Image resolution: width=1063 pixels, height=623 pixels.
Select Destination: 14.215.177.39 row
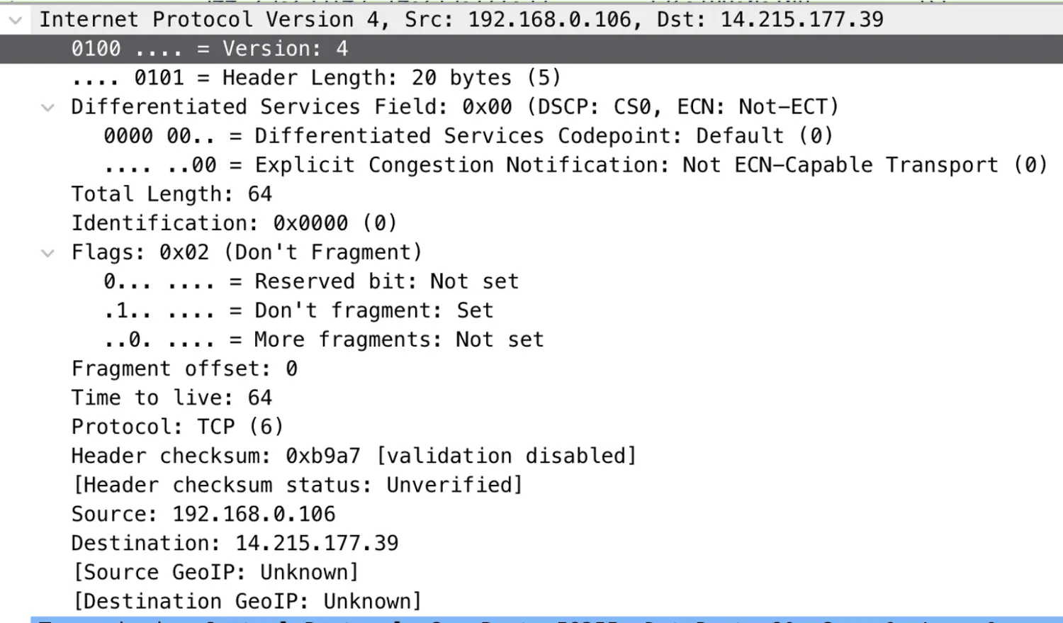click(x=531, y=543)
